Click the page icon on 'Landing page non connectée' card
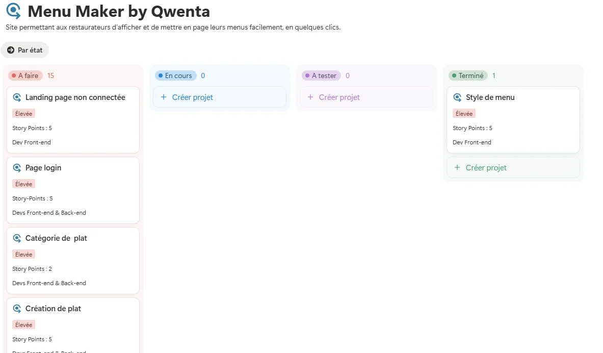 coord(17,97)
